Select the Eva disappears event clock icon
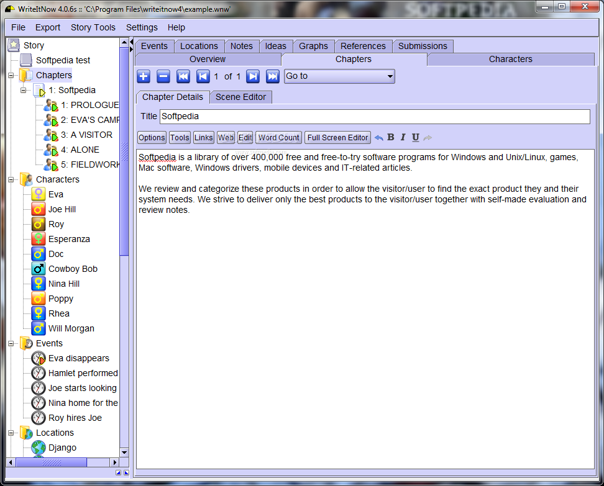 tap(39, 358)
